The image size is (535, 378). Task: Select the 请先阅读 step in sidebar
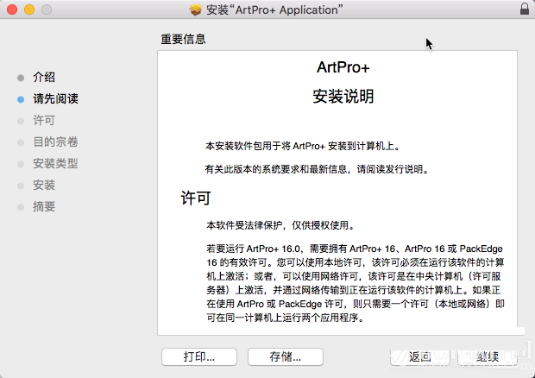[55, 99]
